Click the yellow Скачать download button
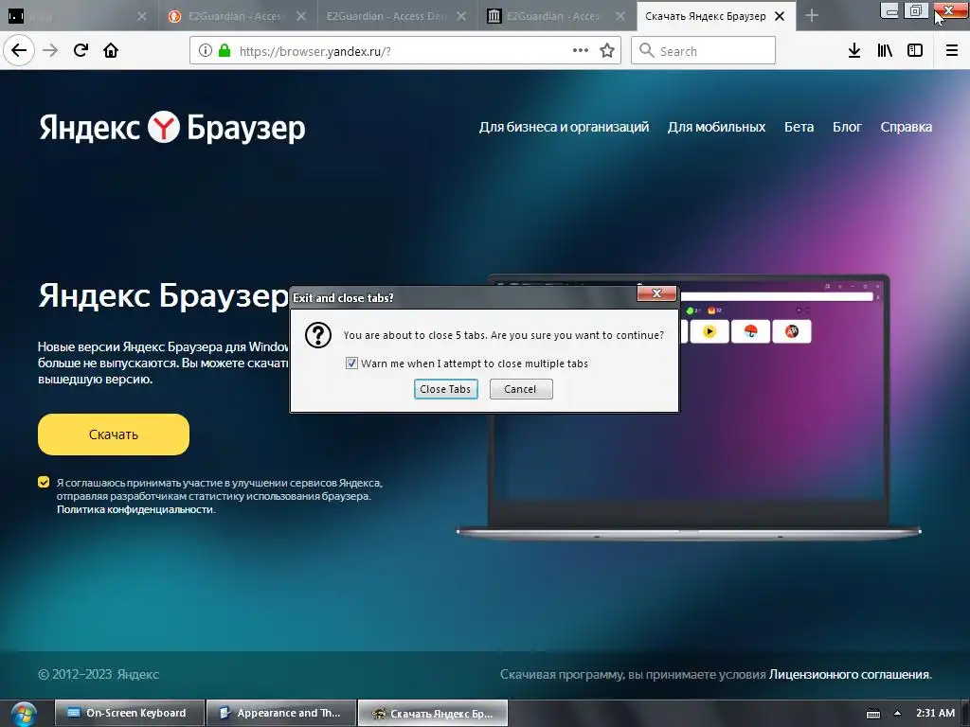Viewport: 970px width, 727px height. point(114,434)
